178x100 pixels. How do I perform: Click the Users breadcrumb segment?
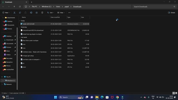pos(58,7)
